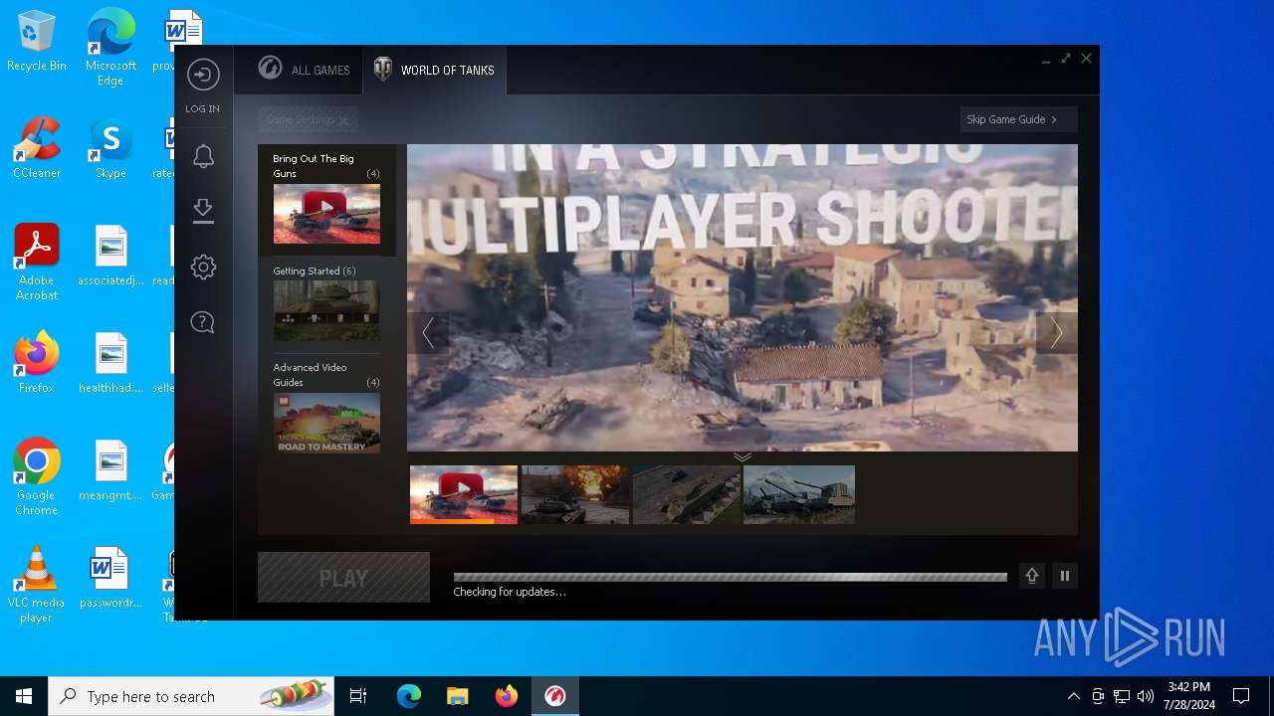Select fourth thumbnail with snowy artillery
The image size is (1274, 716).
(x=799, y=494)
